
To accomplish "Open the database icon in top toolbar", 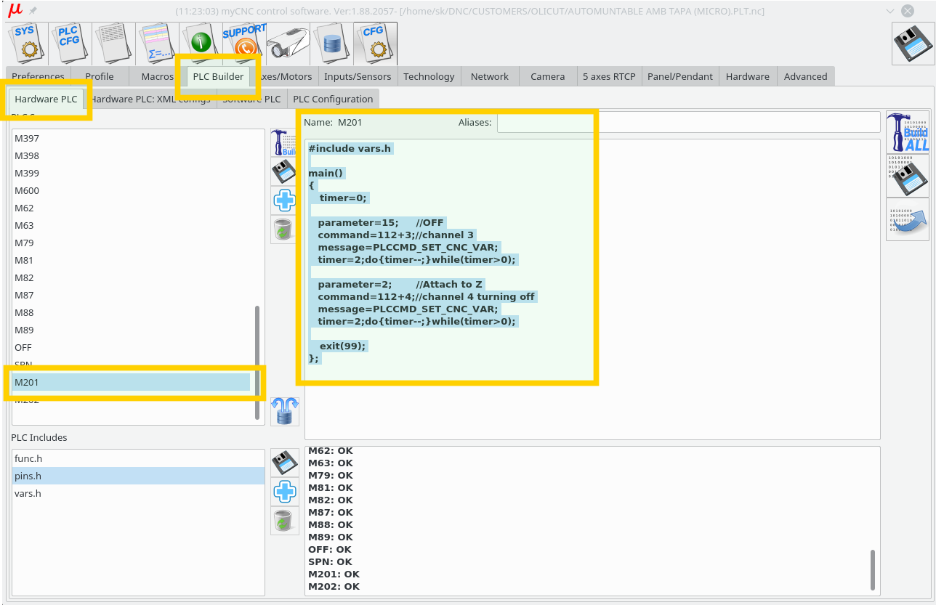I will [x=332, y=43].
